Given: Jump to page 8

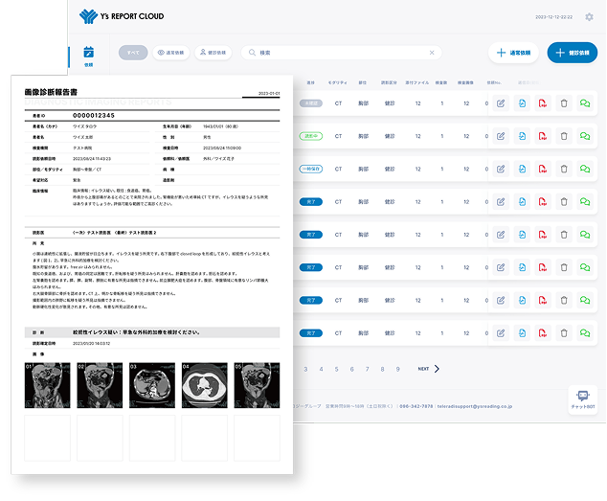Looking at the screenshot, I should click(x=382, y=369).
